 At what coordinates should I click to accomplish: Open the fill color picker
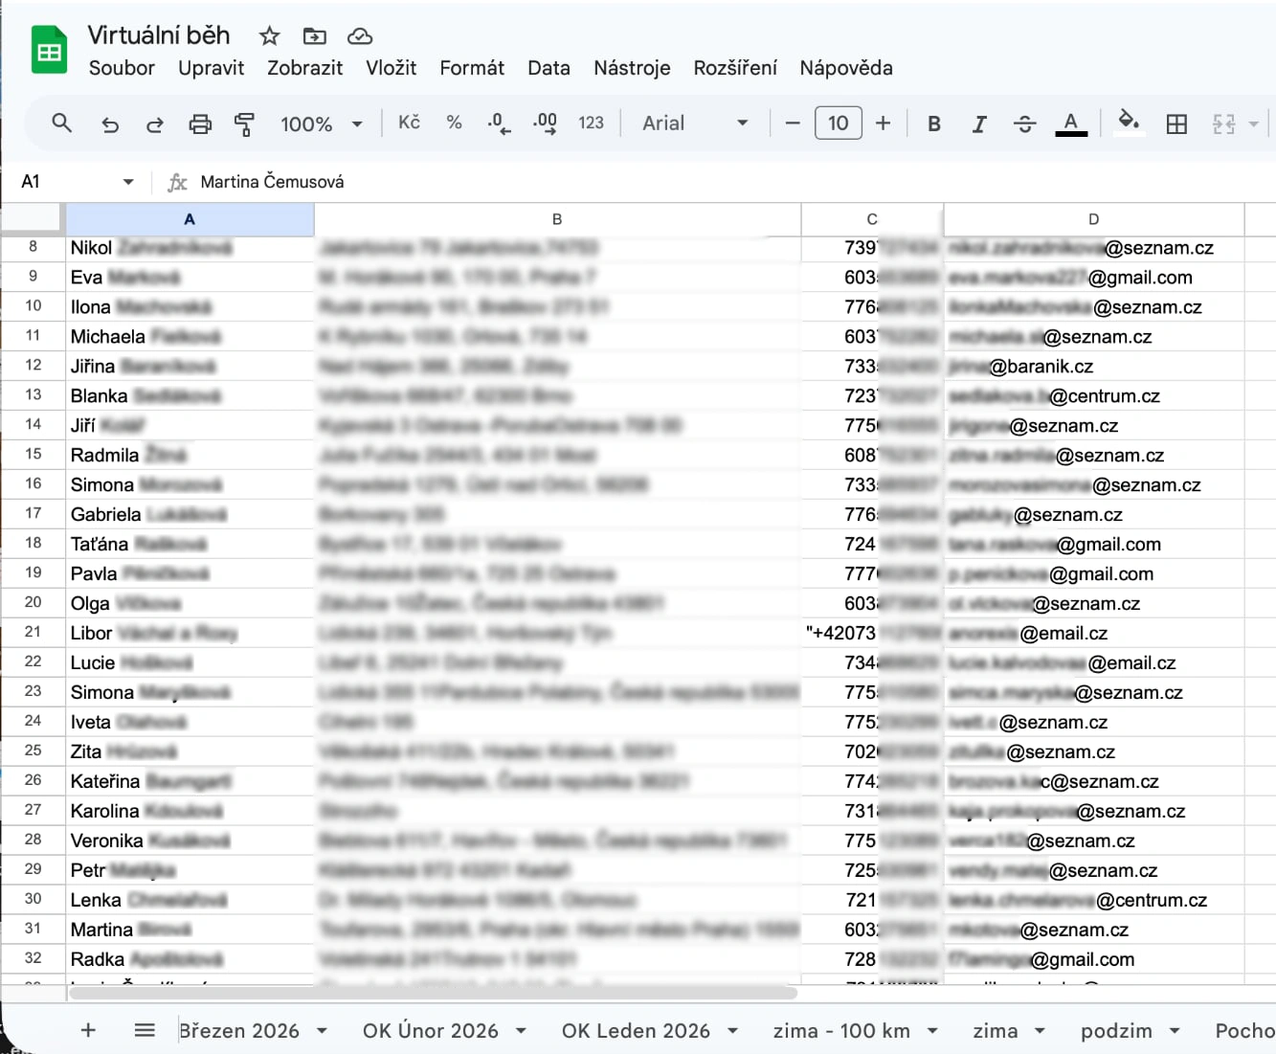[1130, 123]
